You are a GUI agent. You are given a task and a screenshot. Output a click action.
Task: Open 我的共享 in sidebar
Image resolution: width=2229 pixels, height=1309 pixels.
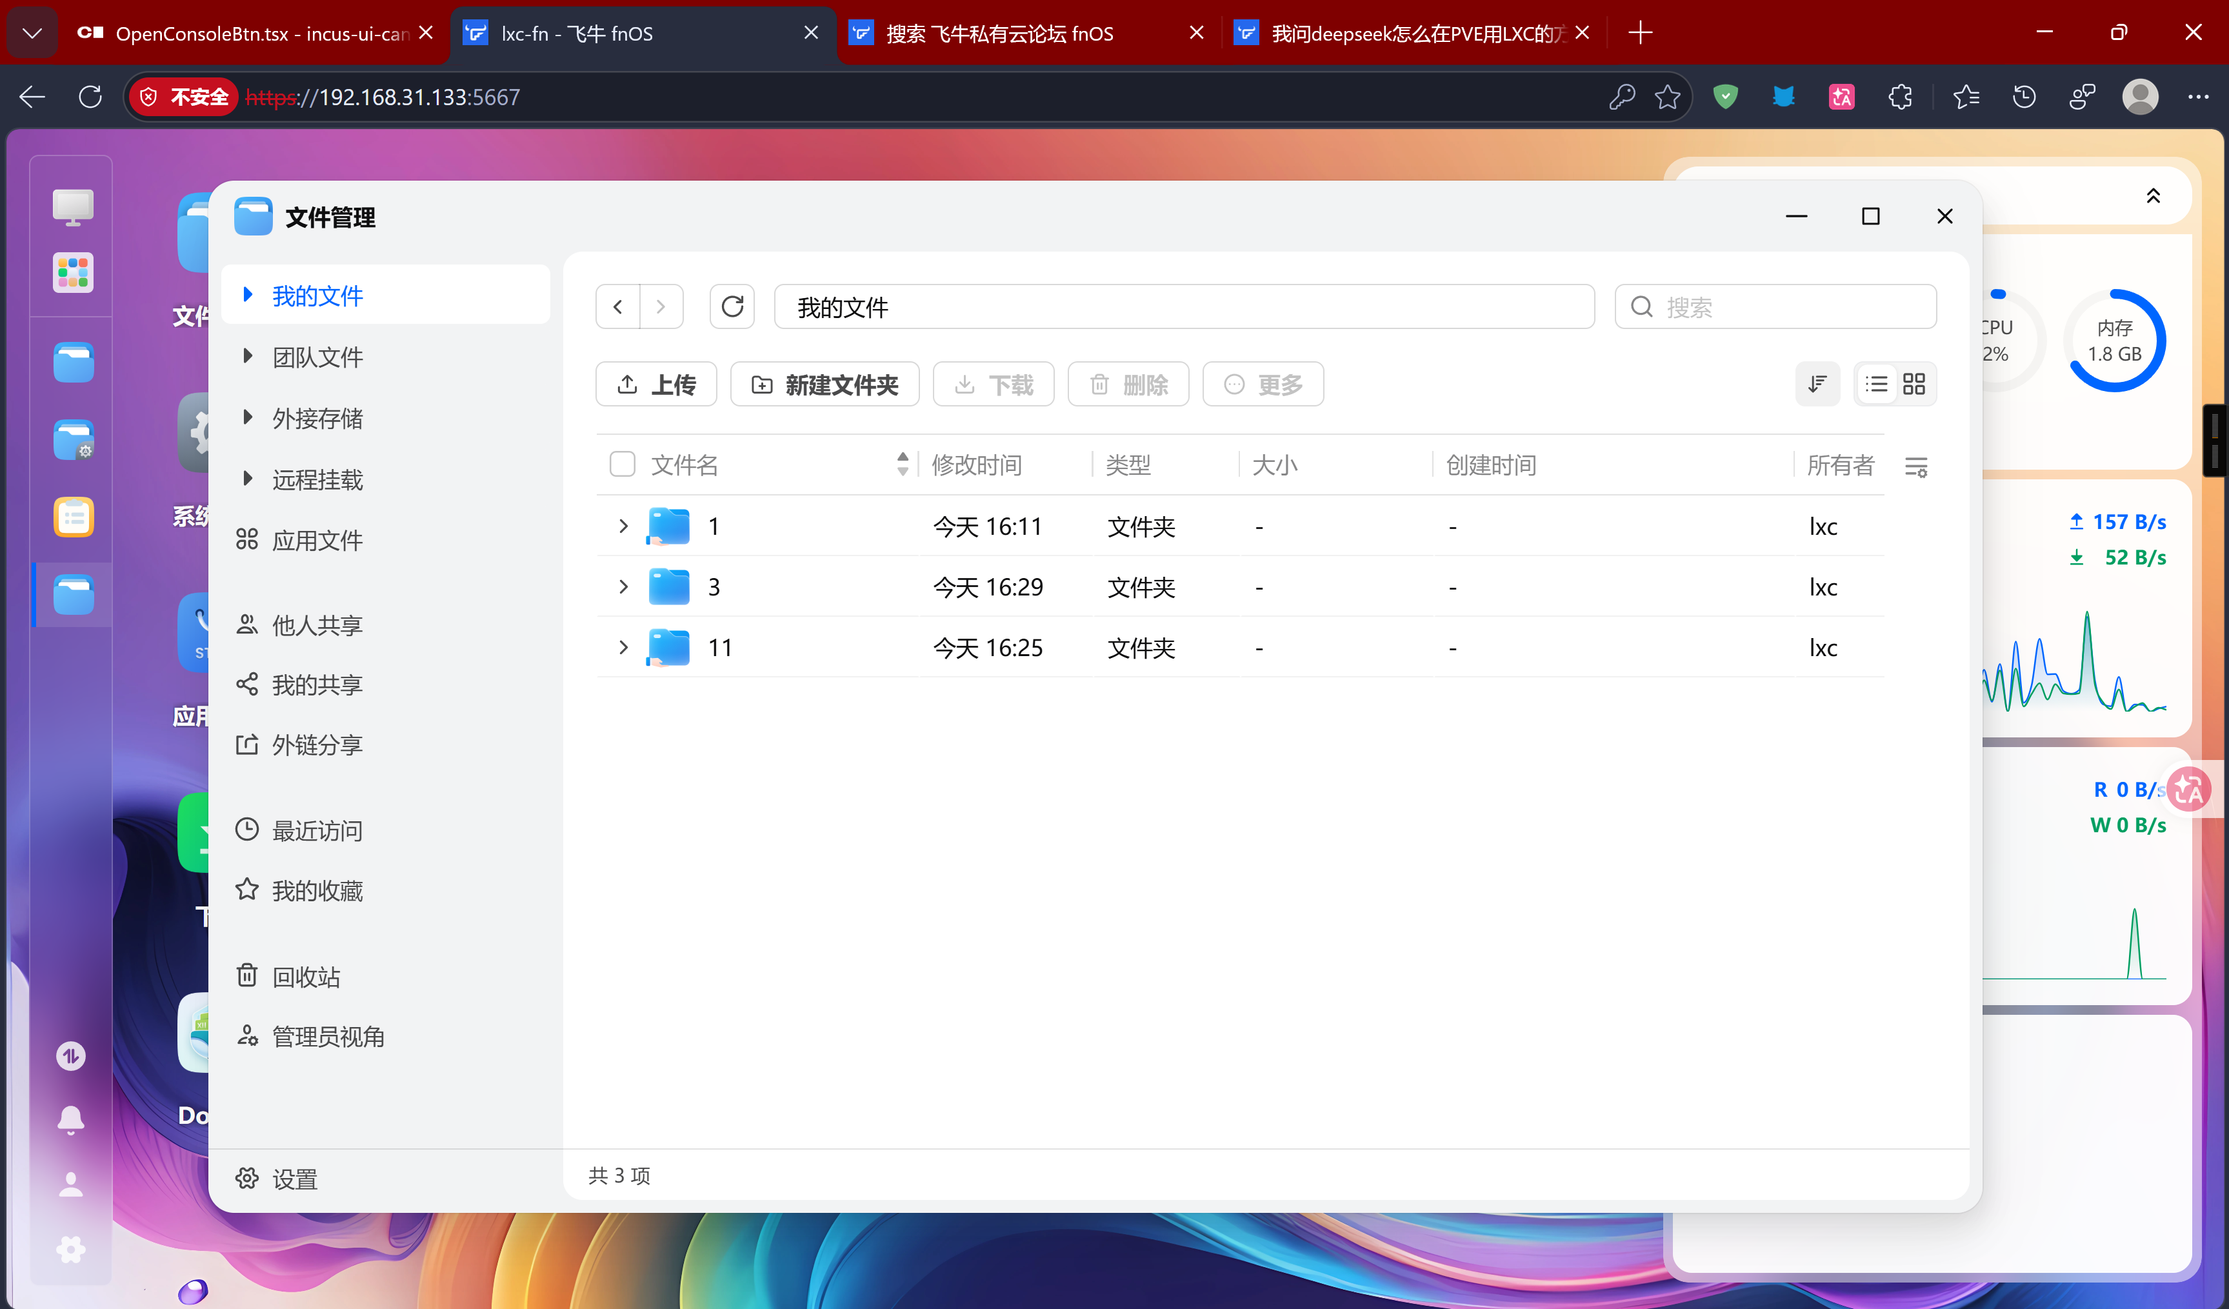pyautogui.click(x=317, y=684)
